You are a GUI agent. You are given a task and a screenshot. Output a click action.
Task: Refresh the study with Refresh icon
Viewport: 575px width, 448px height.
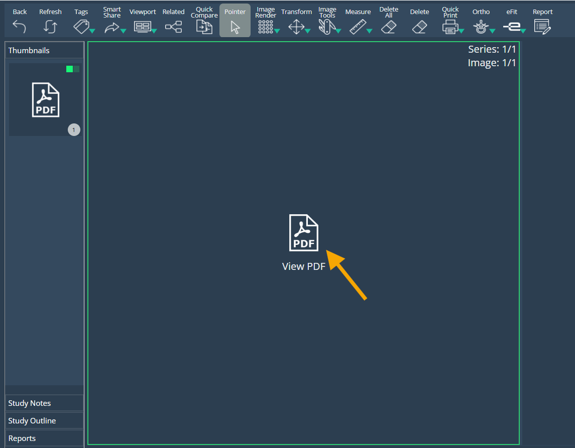pyautogui.click(x=50, y=27)
